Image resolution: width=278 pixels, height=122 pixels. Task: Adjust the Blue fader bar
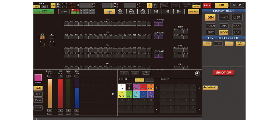point(77,93)
